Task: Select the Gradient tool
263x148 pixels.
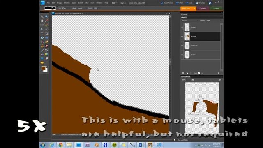Action: click(46, 54)
